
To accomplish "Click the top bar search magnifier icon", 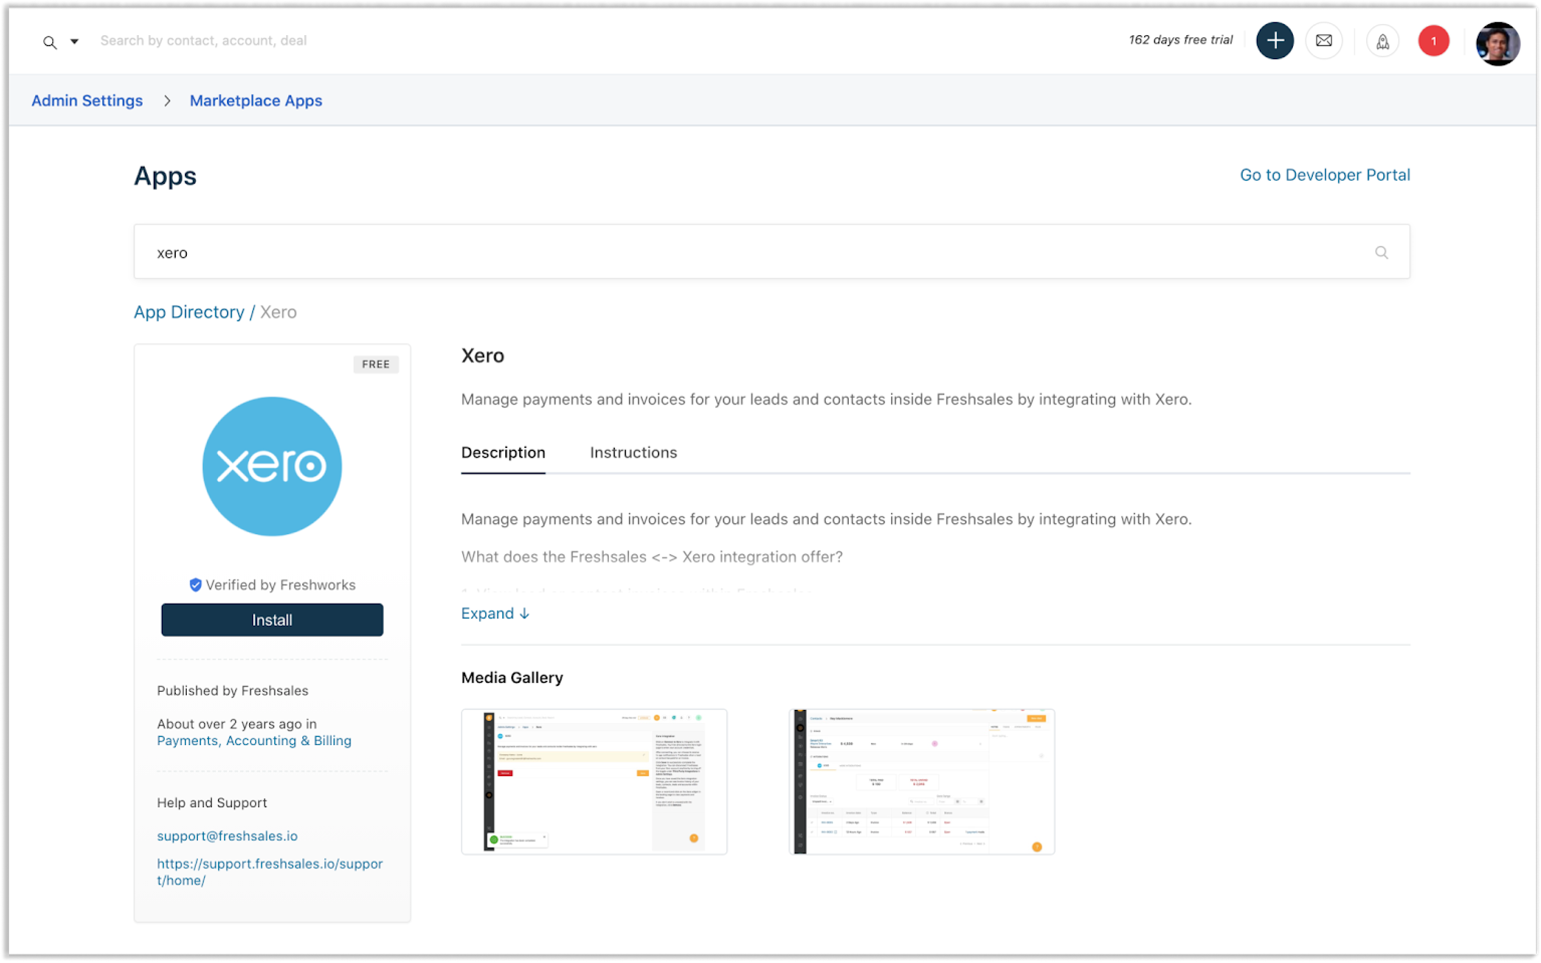I will (x=50, y=42).
